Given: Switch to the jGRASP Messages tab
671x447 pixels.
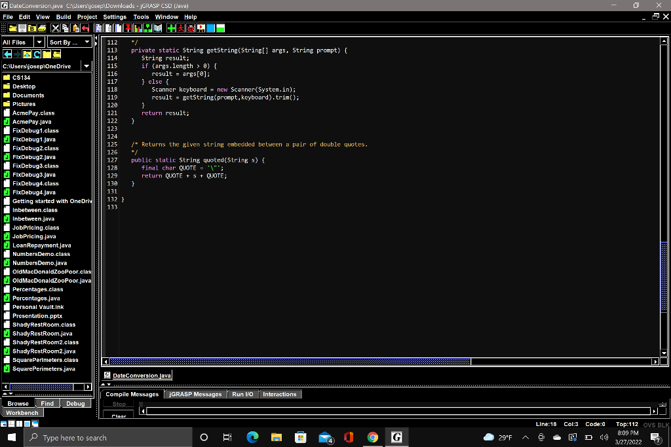Looking at the screenshot, I should coord(195,394).
